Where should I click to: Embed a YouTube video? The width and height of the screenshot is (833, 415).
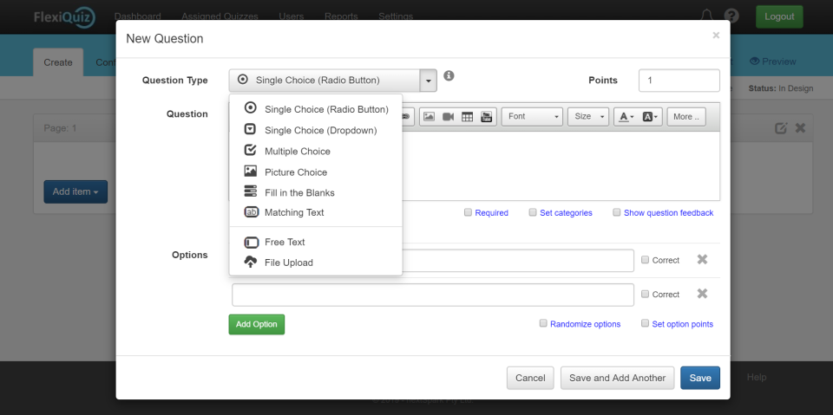486,116
